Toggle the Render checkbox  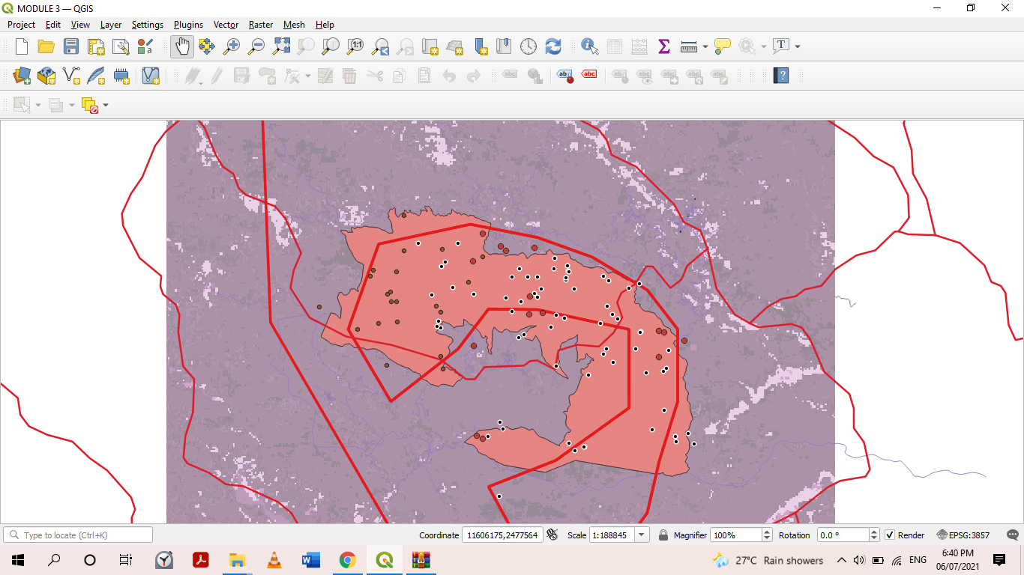(890, 535)
